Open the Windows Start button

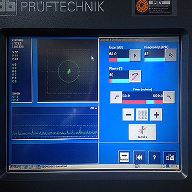pos(15,167)
